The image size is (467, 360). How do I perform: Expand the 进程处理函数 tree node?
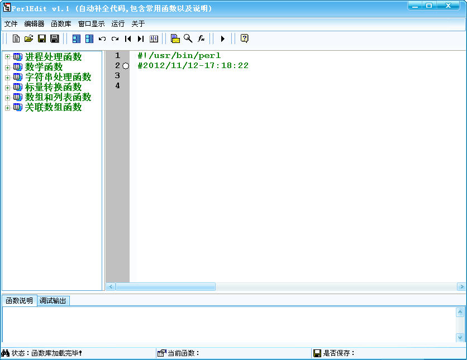point(7,57)
